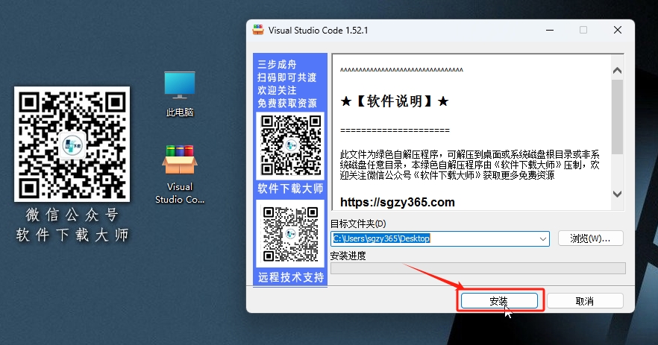Select the 此电脑 desktop icon
The width and height of the screenshot is (658, 345).
tap(180, 94)
